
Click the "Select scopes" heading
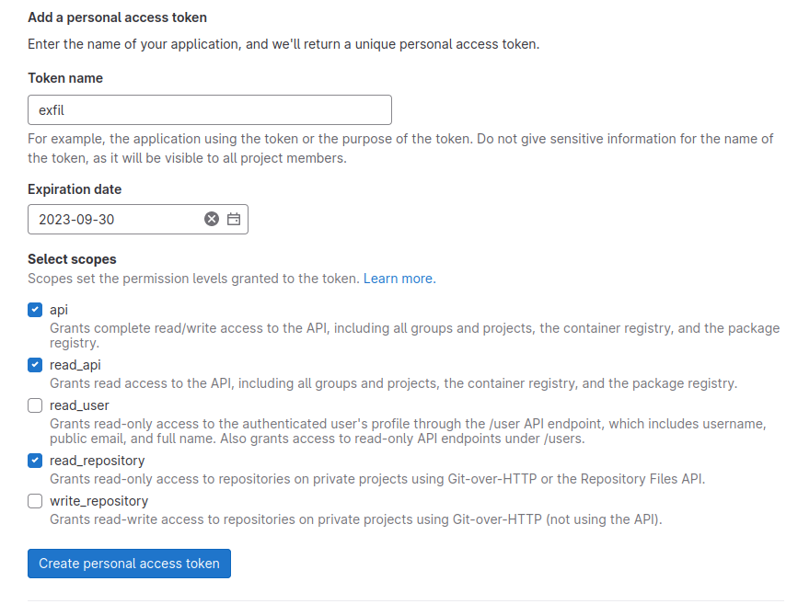coord(72,259)
